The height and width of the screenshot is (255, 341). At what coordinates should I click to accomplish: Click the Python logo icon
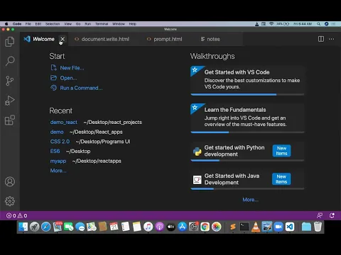point(197,152)
